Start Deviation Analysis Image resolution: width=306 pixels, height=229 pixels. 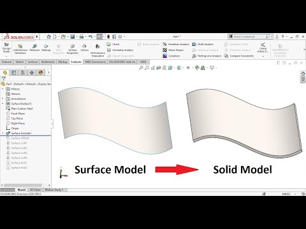176,44
